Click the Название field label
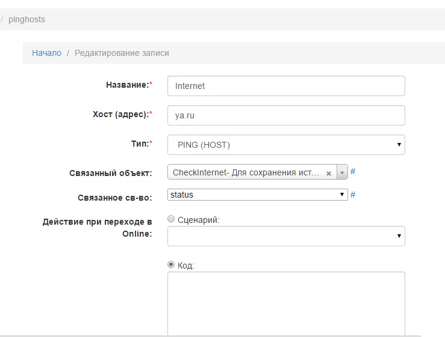Screen dimensions: 445x337 (126, 85)
